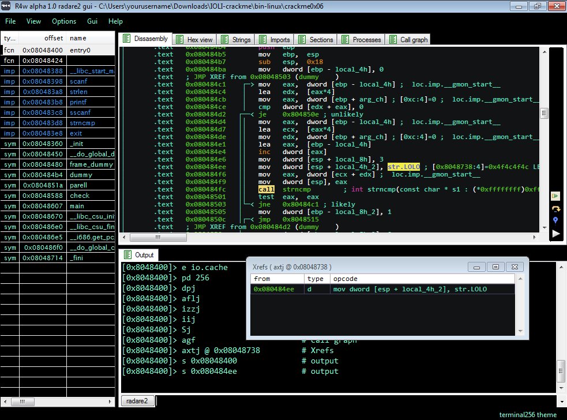Select the main symbol row
Screen dimensions: 567x420
[x=58, y=206]
